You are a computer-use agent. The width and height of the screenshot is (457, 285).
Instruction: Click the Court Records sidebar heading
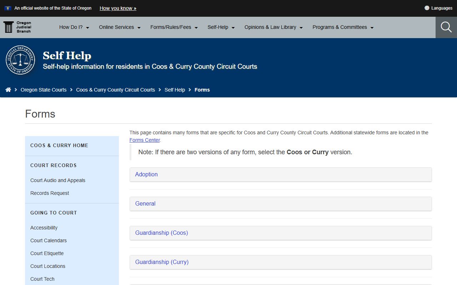pyautogui.click(x=54, y=165)
